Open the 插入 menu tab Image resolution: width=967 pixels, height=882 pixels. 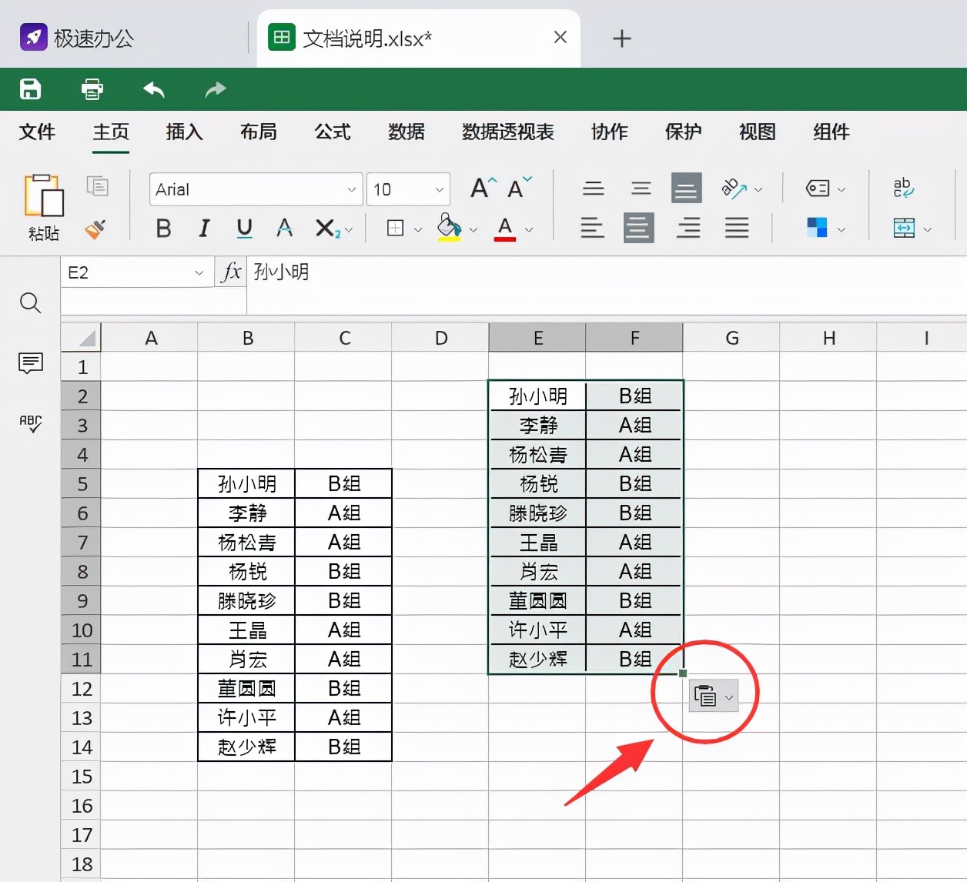[x=184, y=132]
